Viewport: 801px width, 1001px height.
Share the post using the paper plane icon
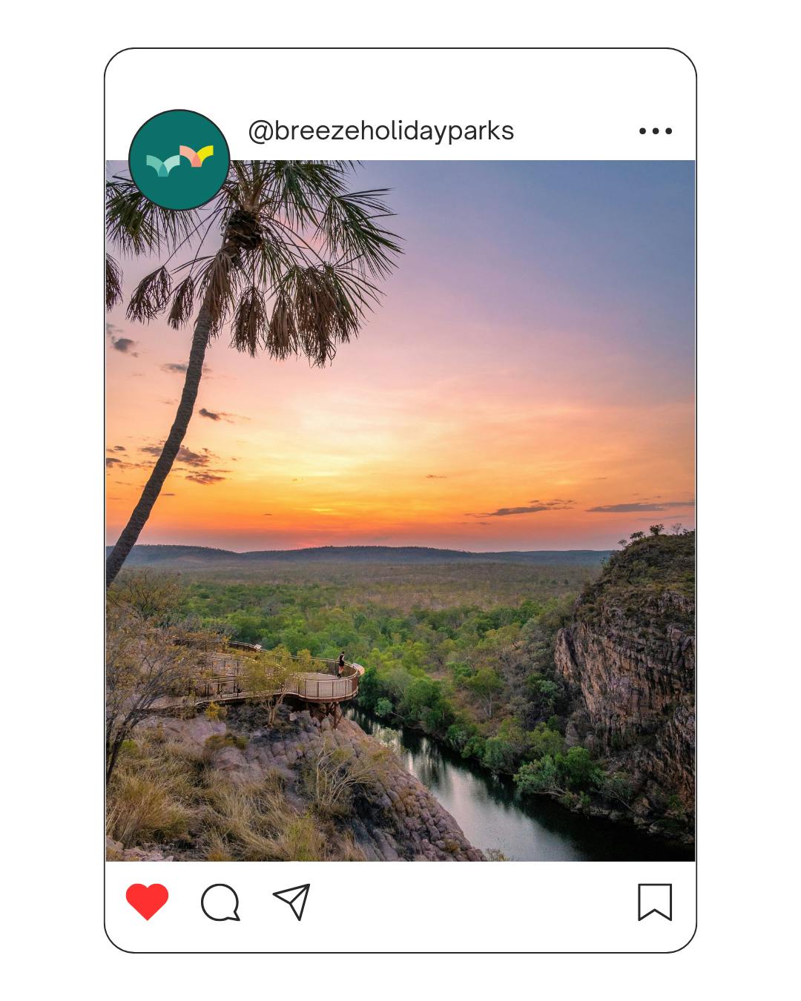pos(291,902)
